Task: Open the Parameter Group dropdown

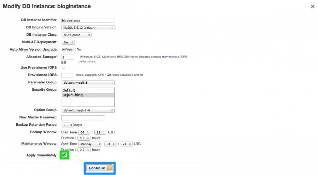Action: coord(88,82)
